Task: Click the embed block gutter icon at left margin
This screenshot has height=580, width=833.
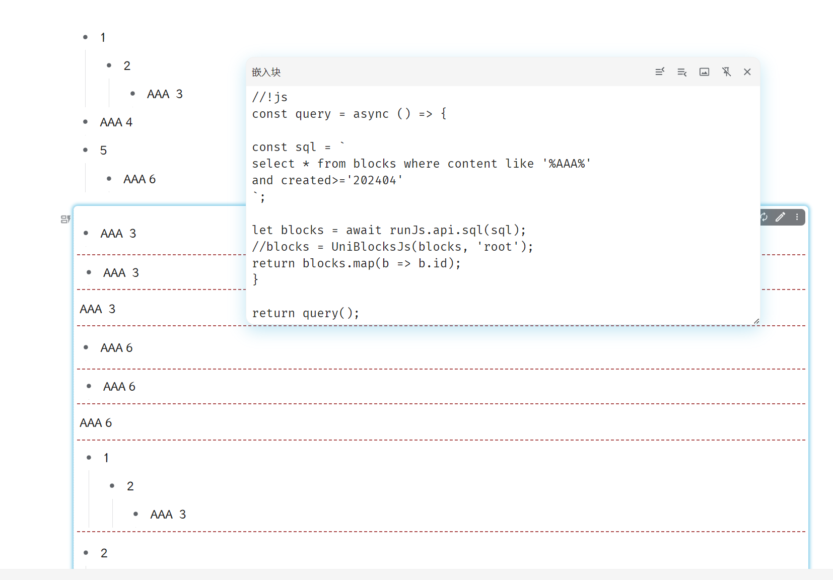Action: tap(65, 219)
